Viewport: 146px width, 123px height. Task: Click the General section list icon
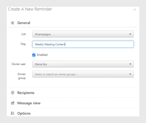[x=12, y=23]
